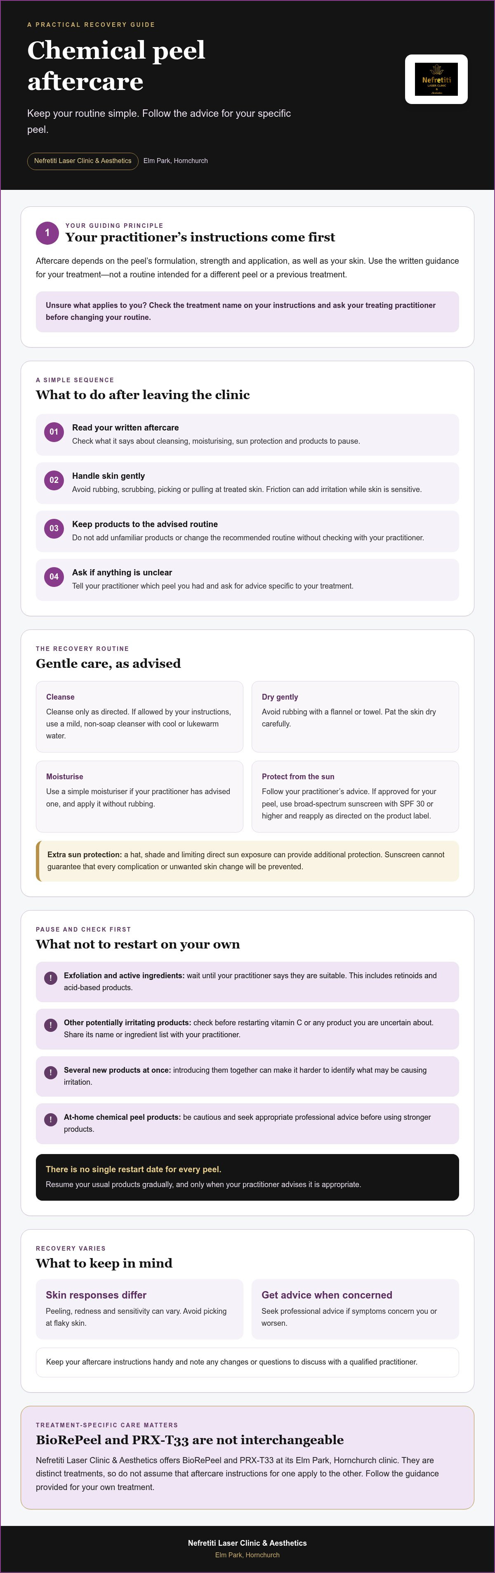This screenshot has width=495, height=1573.
Task: Click the Get advice when concerned card
Action: pos(355,1309)
